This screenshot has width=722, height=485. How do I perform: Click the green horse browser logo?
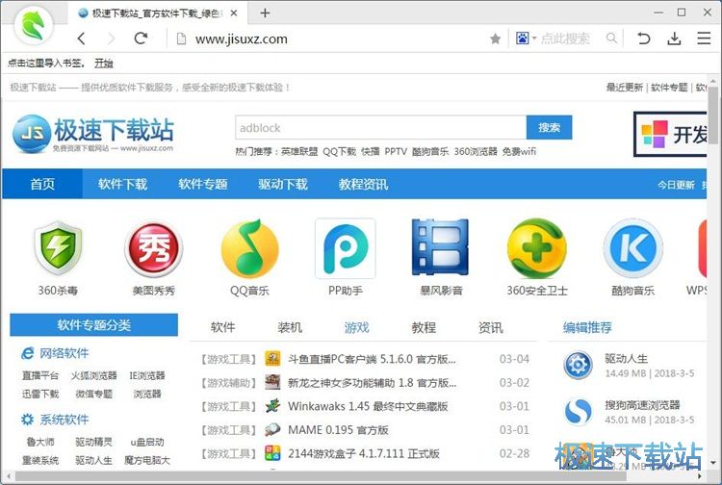[34, 25]
